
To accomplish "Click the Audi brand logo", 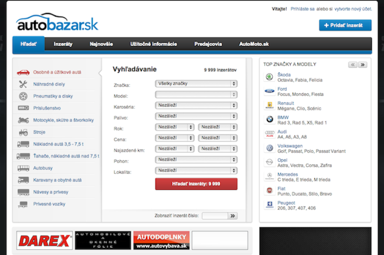I will (269, 133).
